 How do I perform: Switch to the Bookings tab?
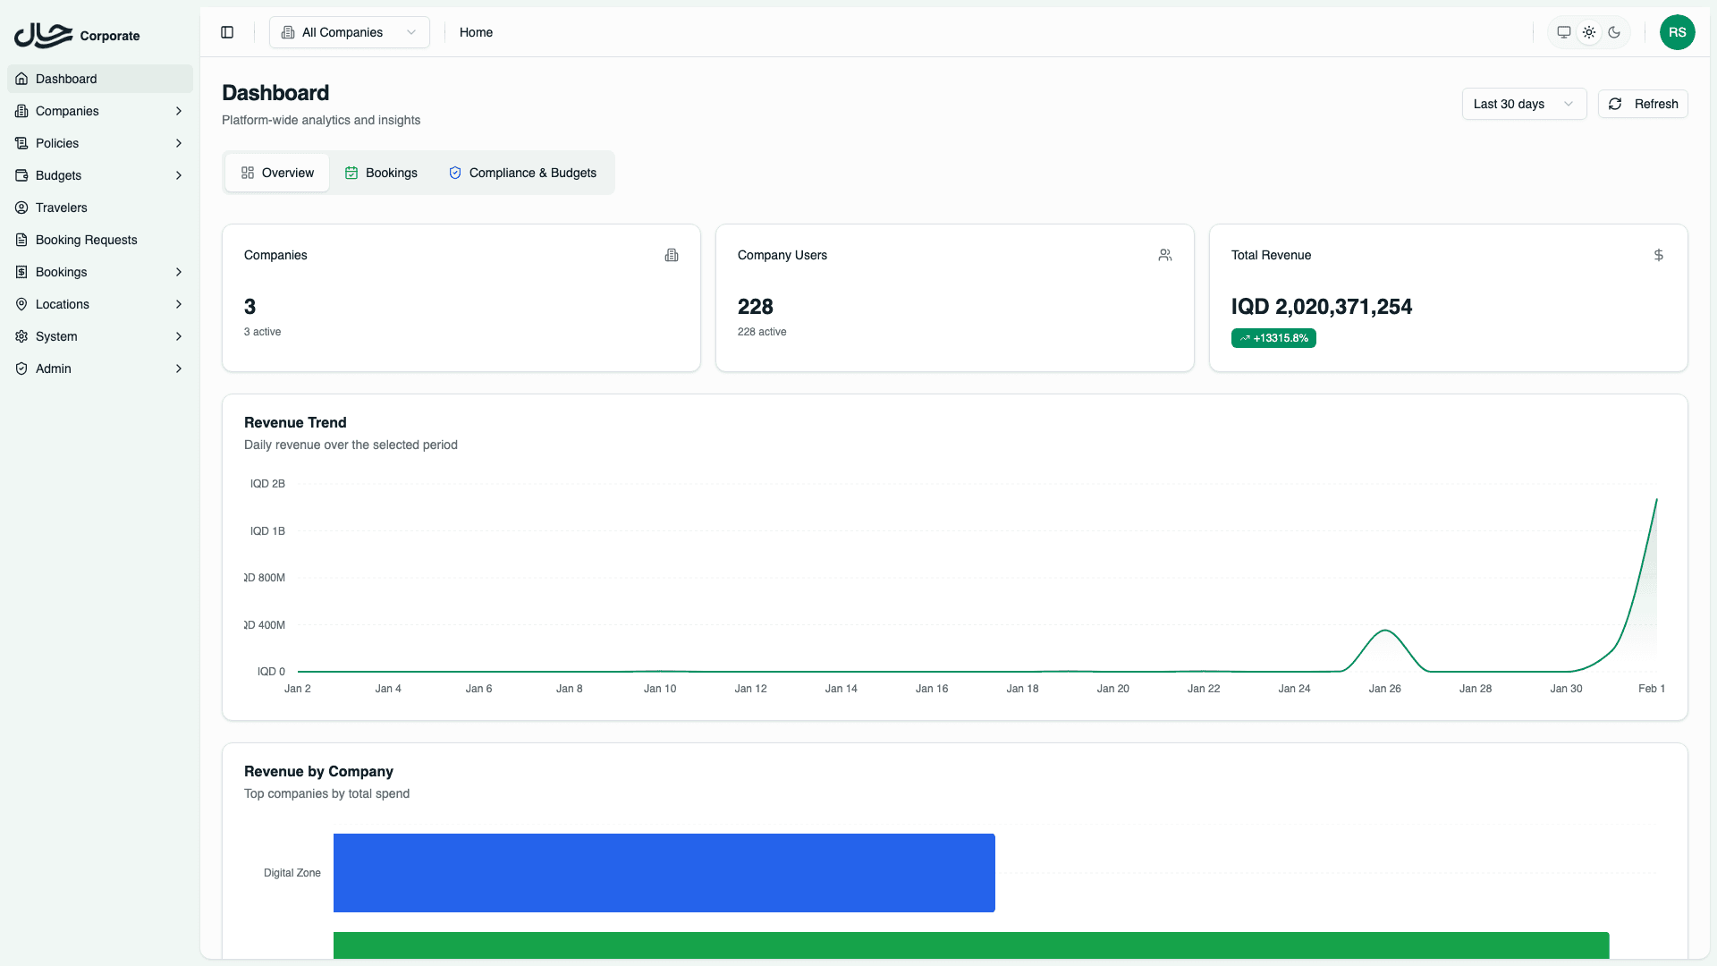coord(381,173)
